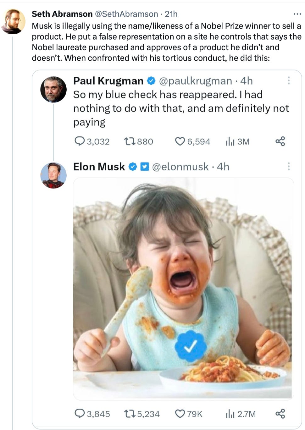Click the @SethAbramson handle
This screenshot has width=305, height=430.
pos(126,14)
